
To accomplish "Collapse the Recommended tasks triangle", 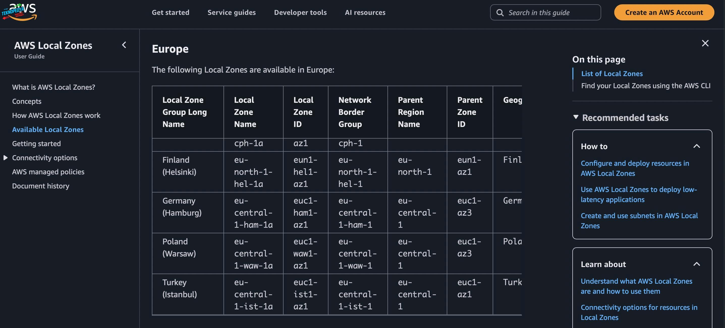I will [576, 117].
